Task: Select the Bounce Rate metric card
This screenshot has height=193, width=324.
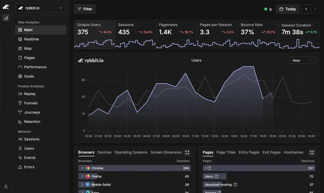Action: click(x=258, y=34)
